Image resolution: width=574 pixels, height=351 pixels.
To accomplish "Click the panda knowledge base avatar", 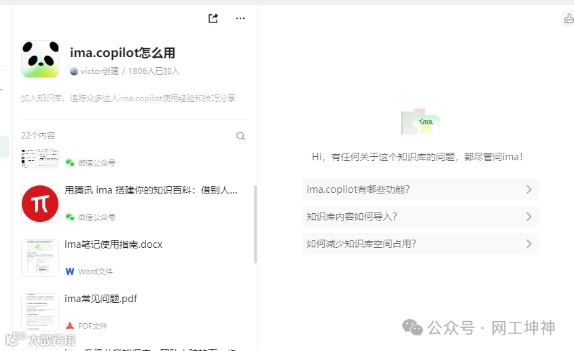I will tap(40, 59).
